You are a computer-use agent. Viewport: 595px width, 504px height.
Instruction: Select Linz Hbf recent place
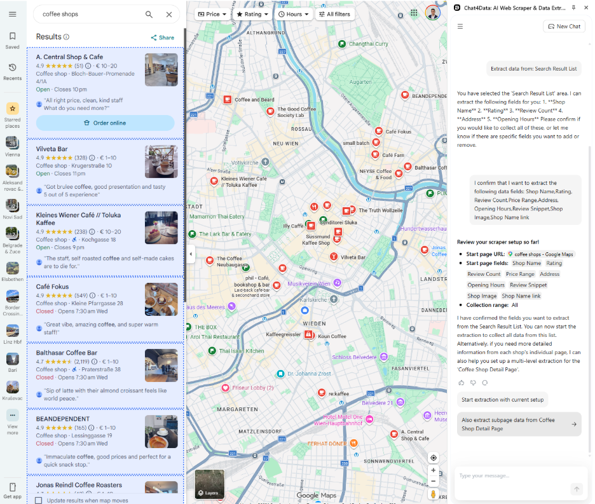pos(13,334)
